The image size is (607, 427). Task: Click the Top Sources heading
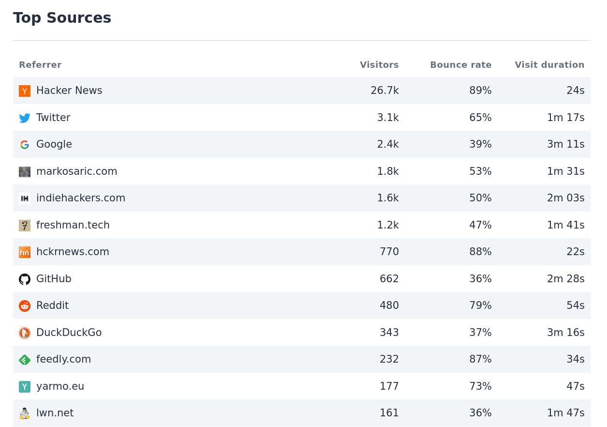(x=62, y=17)
